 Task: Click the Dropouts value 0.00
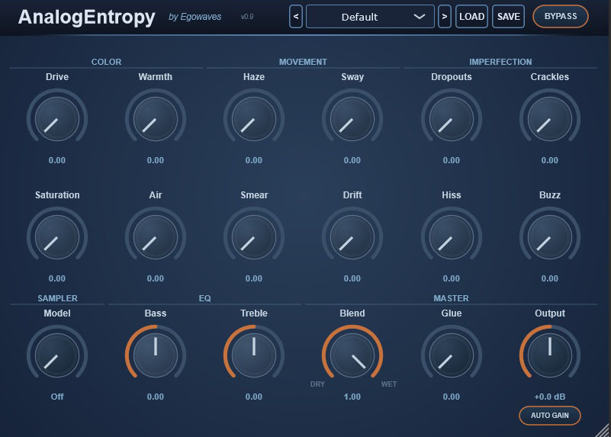point(452,160)
